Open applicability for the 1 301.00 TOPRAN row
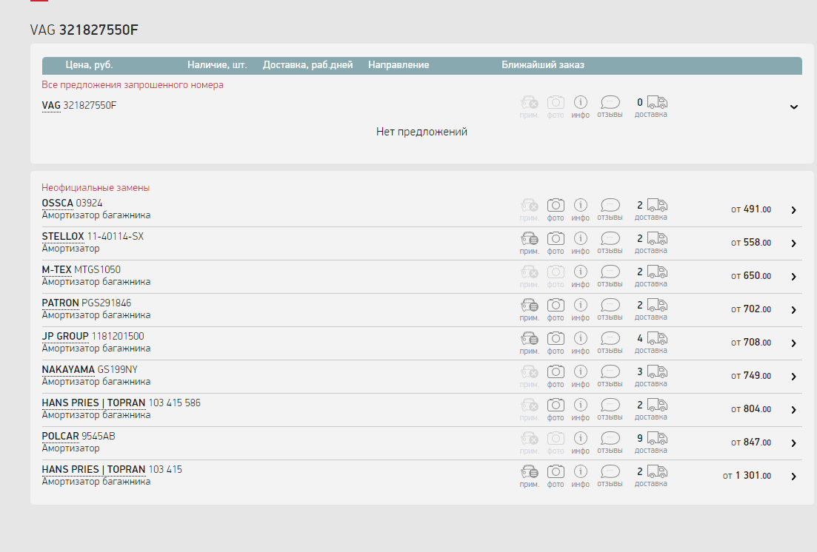This screenshot has height=552, width=817. click(x=530, y=477)
